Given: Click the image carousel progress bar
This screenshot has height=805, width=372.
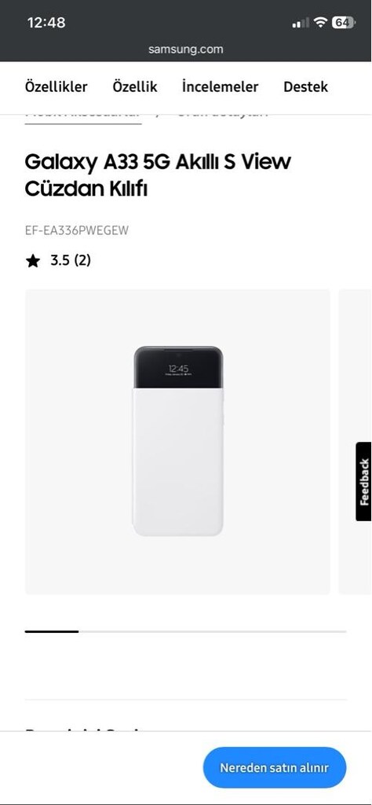Looking at the screenshot, I should tap(185, 631).
